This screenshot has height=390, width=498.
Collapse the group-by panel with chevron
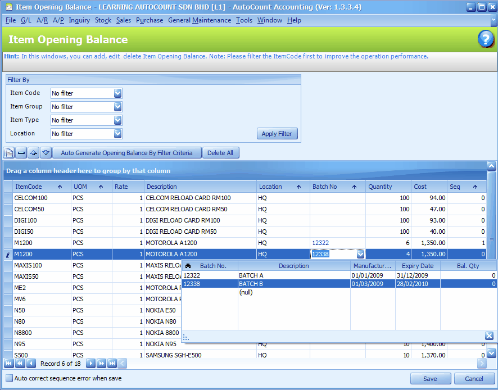491,166
